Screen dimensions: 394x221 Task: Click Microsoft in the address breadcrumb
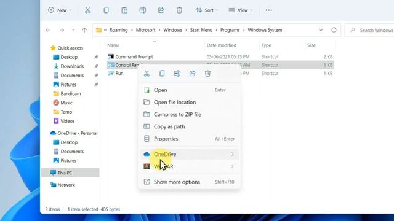(145, 30)
